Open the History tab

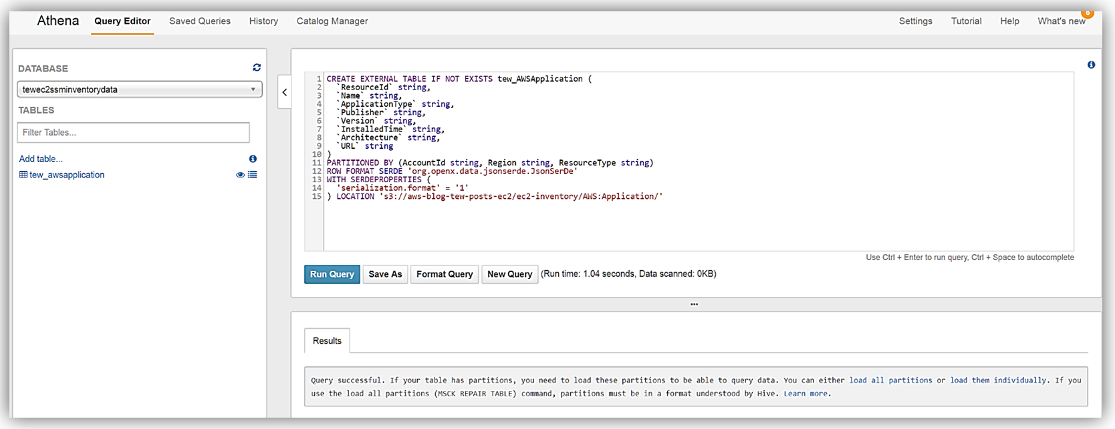263,21
